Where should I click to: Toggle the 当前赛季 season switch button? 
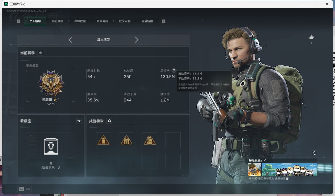[x=40, y=53]
